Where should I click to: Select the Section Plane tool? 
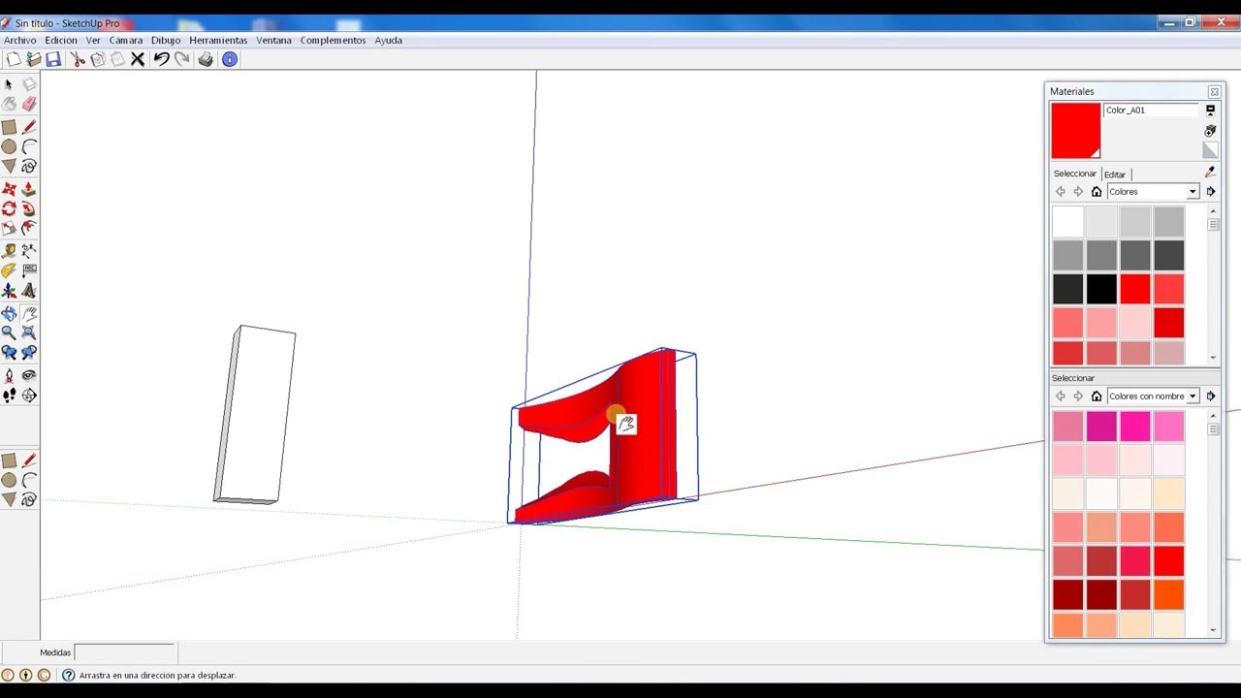pos(29,395)
